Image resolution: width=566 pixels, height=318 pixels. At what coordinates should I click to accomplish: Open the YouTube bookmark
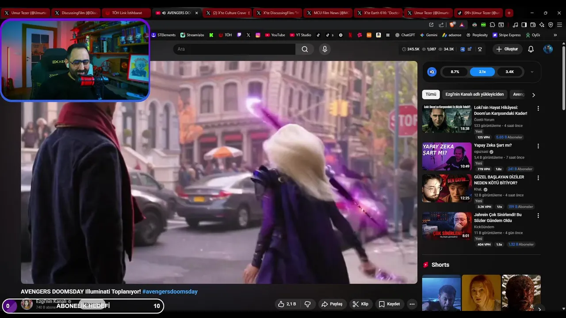(x=275, y=35)
